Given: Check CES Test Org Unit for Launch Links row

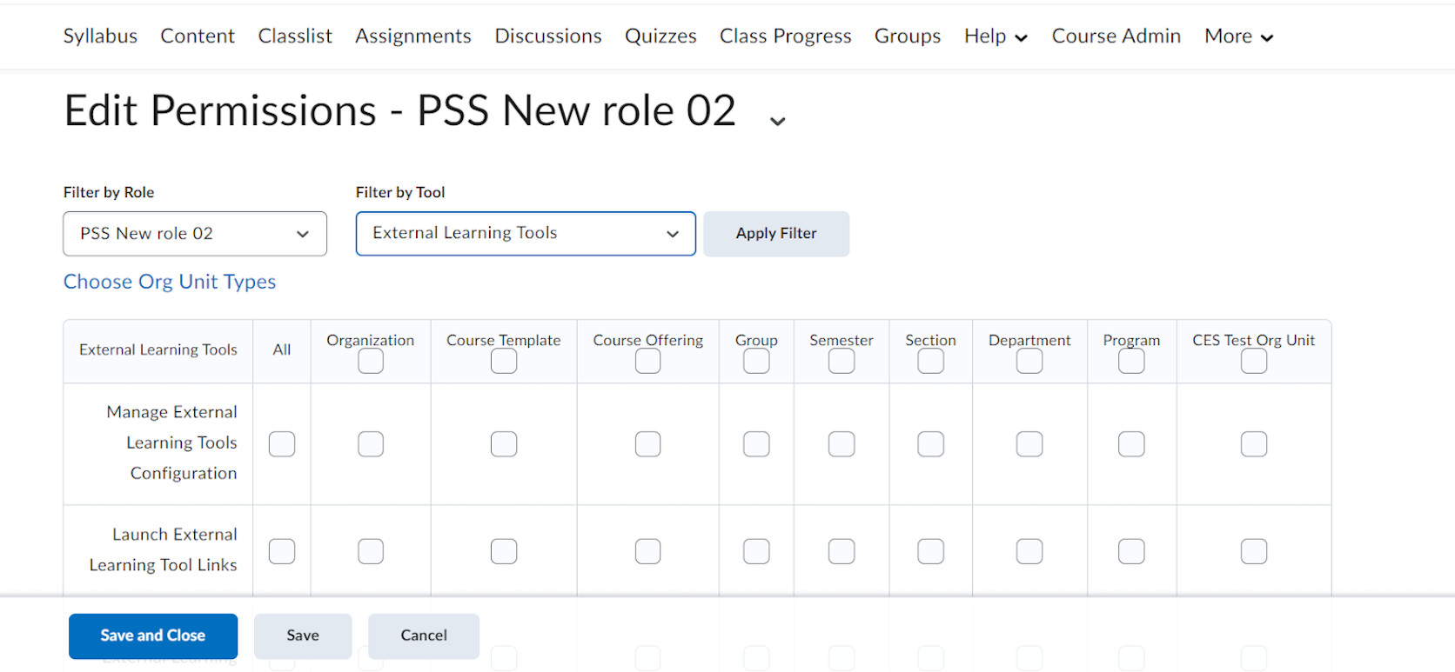Looking at the screenshot, I should [1254, 551].
